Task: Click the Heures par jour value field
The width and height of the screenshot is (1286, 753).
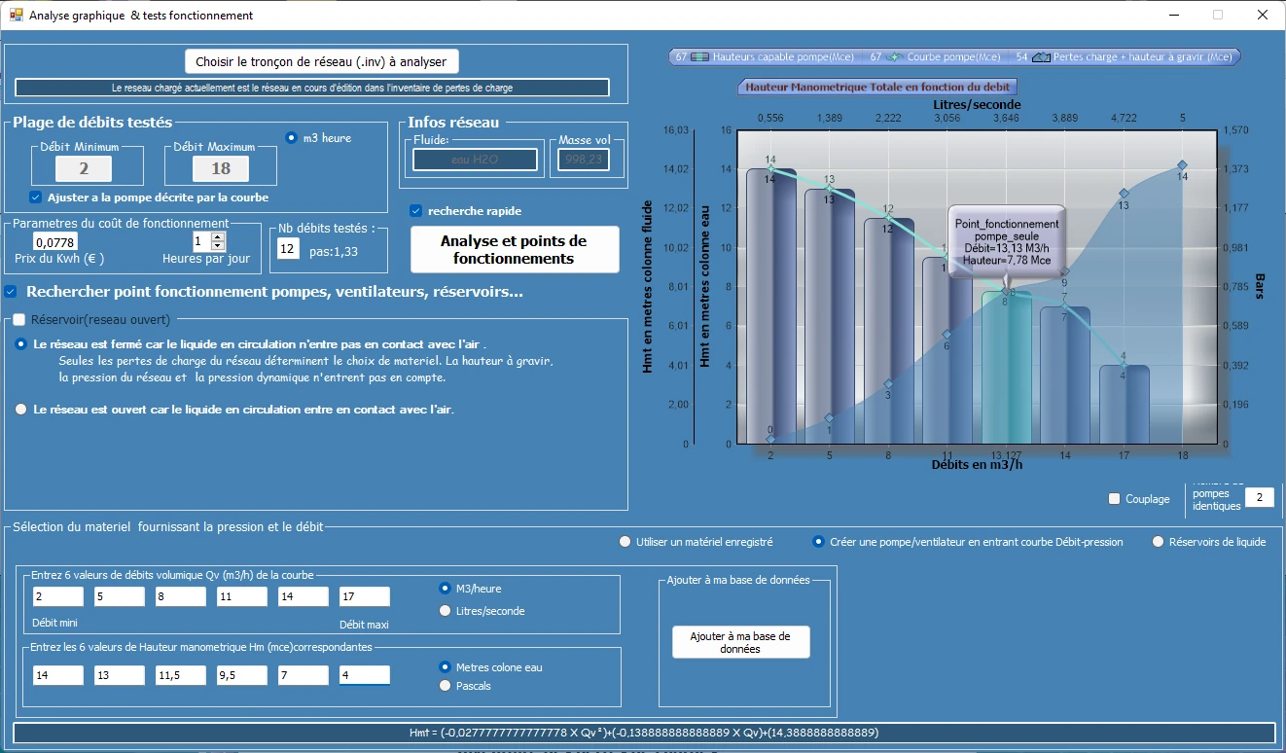Action: coord(201,241)
